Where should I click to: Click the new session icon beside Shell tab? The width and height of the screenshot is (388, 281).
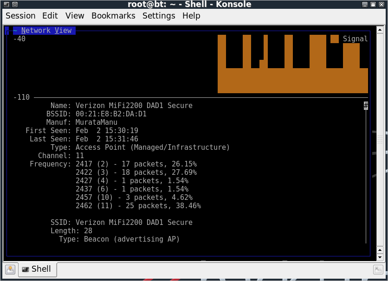click(x=10, y=269)
